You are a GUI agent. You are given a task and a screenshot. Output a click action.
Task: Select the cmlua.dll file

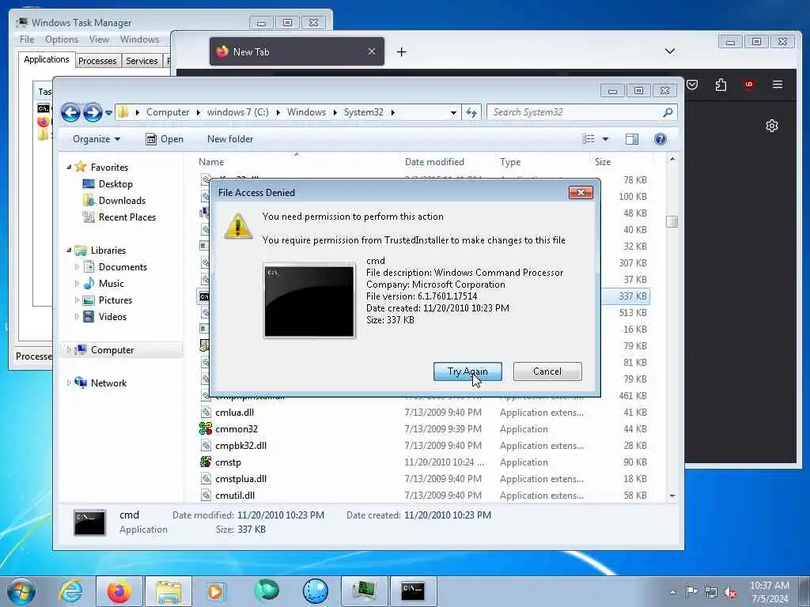point(234,413)
